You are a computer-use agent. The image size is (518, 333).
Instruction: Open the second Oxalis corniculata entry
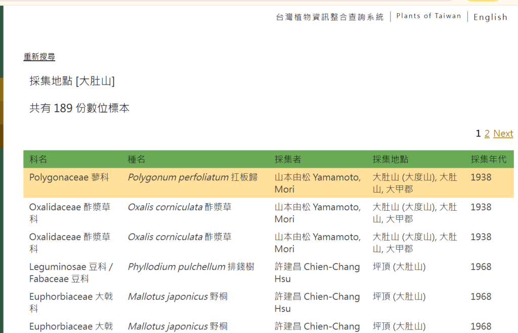coord(180,237)
